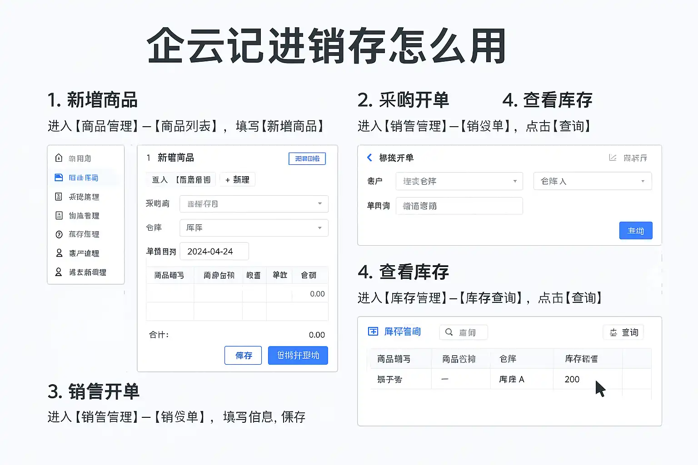
Task: Click the solid blue button in the order panel
Action: tap(636, 230)
